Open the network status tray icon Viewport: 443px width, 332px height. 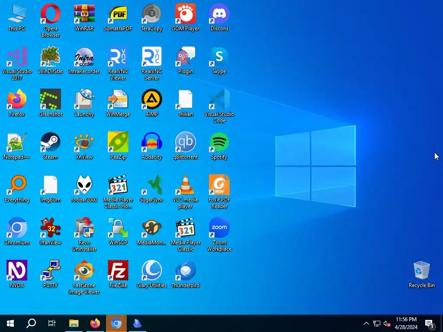click(377, 323)
